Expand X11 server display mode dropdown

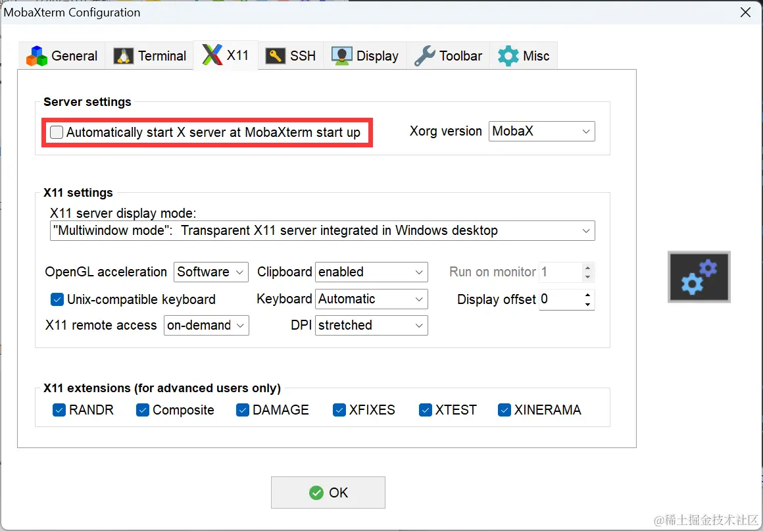[x=322, y=231]
